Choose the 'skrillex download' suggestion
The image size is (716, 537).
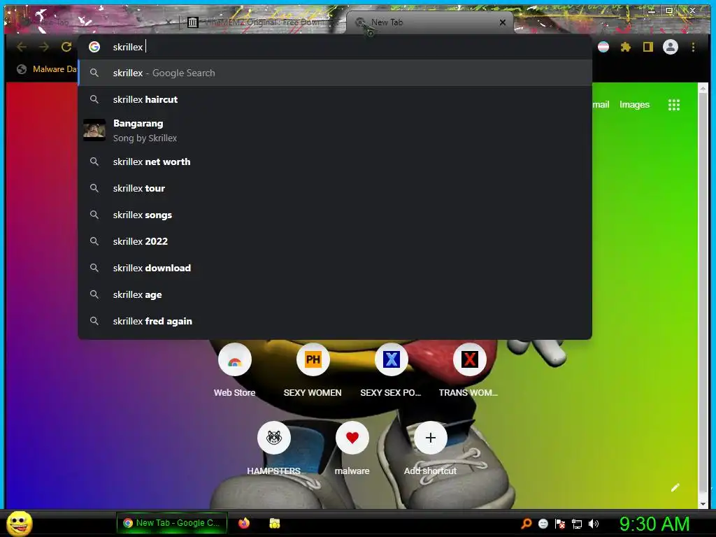(x=335, y=268)
